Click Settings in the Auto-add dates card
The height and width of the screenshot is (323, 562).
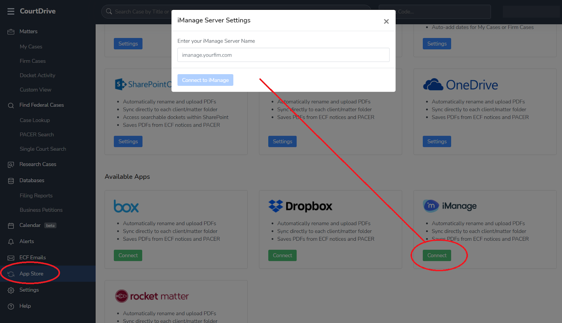(x=437, y=44)
